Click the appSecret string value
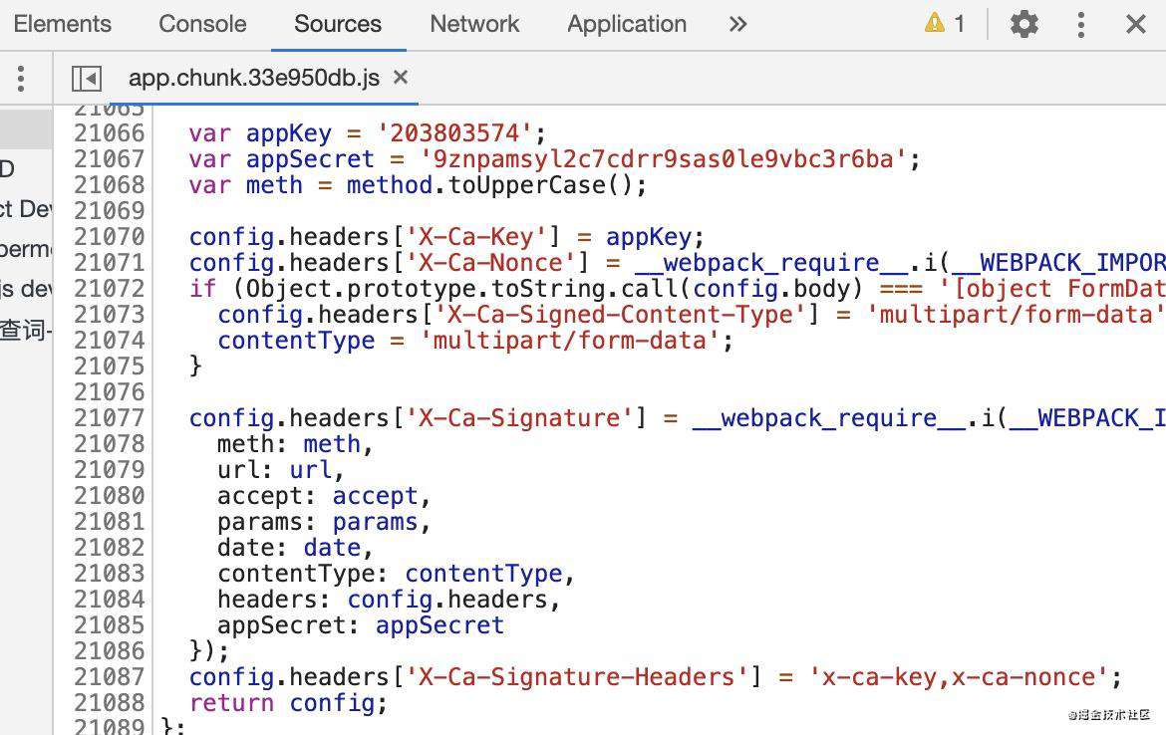Viewport: 1166px width, 735px height. pos(664,159)
